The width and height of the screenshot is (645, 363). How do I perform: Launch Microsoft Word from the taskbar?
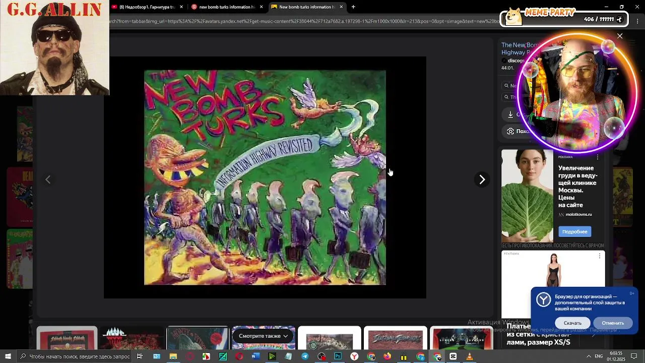tap(255, 356)
